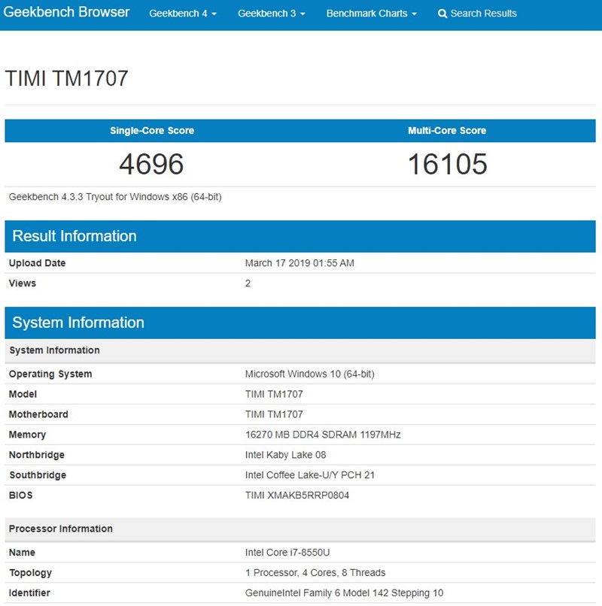Click the Single-Core Score header
Viewport: 602px width, 606px height.
click(x=152, y=131)
